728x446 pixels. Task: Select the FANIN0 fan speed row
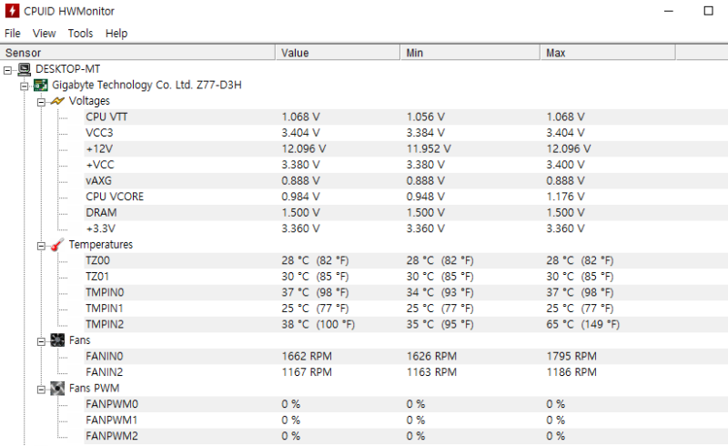click(x=103, y=356)
